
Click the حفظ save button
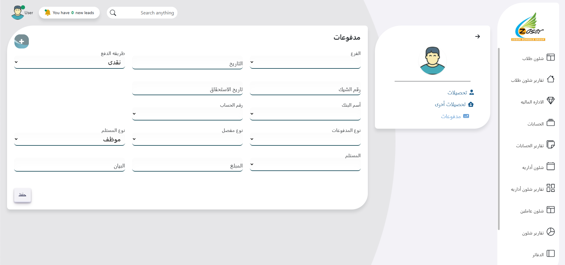coord(22,195)
